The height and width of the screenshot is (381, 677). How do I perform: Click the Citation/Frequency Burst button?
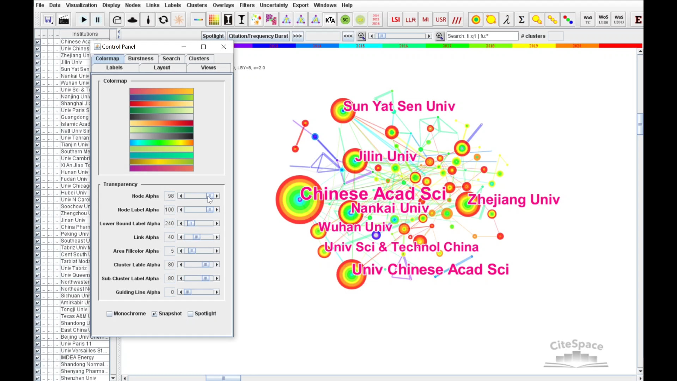[x=258, y=36]
